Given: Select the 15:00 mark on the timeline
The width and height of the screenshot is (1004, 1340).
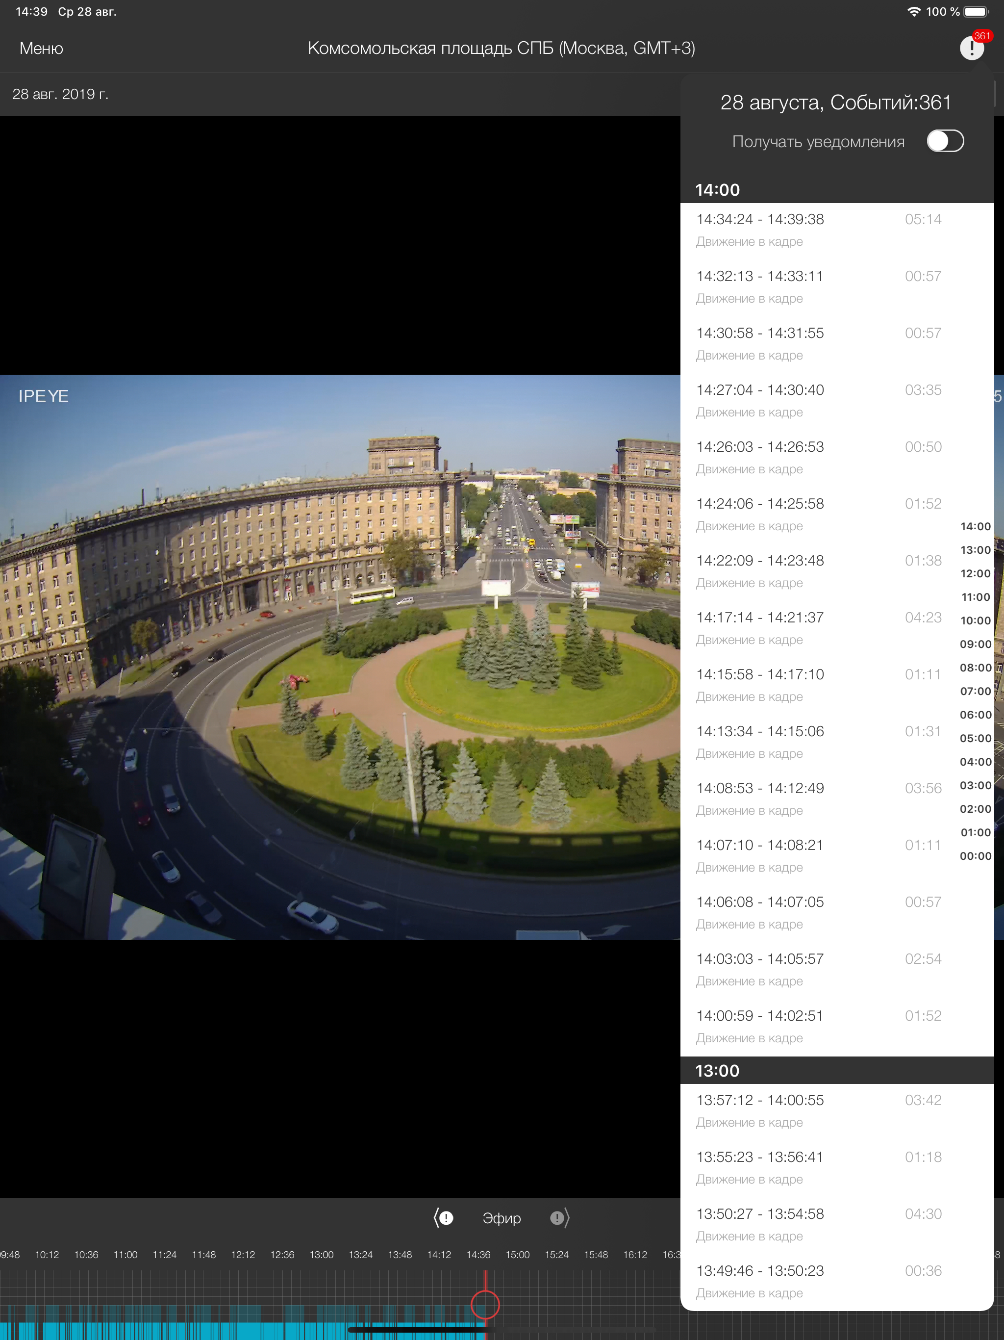Looking at the screenshot, I should (x=518, y=1255).
